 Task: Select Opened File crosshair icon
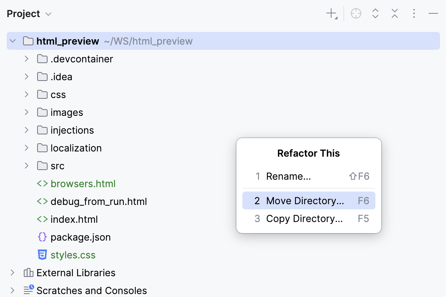[356, 14]
